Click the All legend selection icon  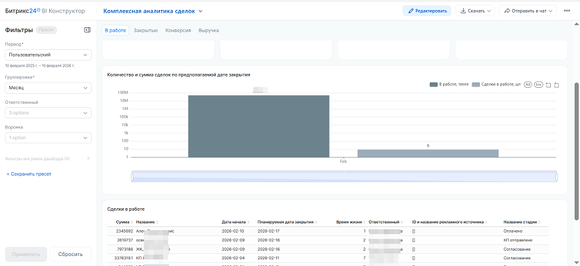[528, 84]
